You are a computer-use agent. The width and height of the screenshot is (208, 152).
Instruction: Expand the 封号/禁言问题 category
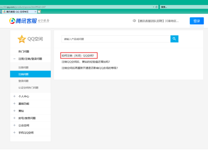pos(14,118)
